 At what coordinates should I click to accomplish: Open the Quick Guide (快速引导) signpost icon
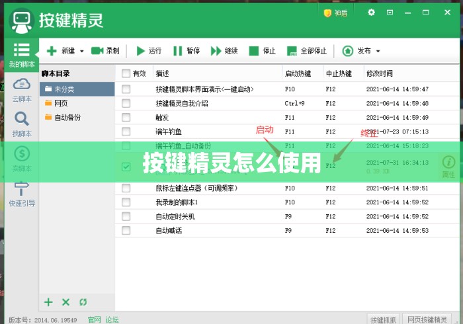click(22, 188)
